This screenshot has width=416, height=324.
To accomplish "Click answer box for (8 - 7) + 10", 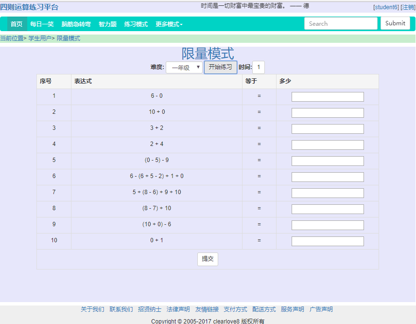I will [328, 209].
